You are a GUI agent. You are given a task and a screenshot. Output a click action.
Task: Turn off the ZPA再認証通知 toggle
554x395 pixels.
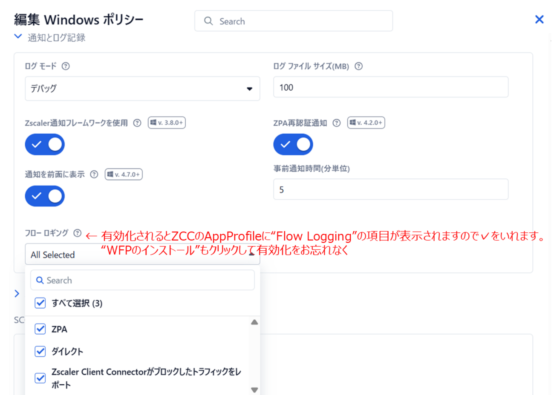click(293, 144)
